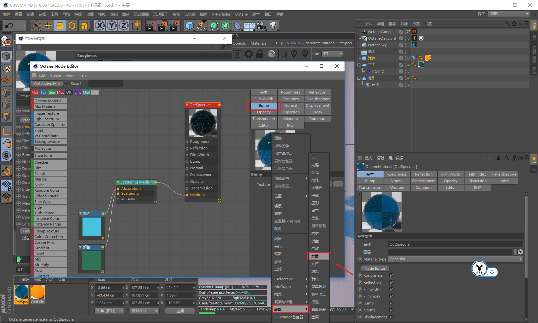538x323 pixels.
Task: Collapse OctSpecular node triangle
Action: (187, 105)
